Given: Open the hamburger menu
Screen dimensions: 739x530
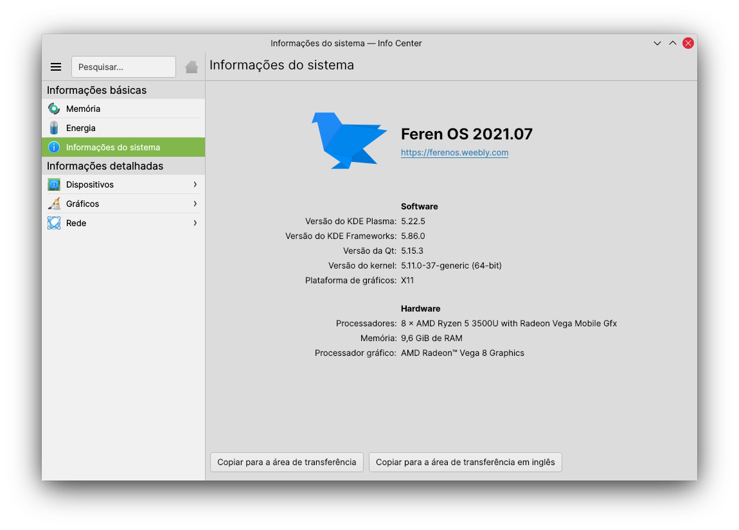Looking at the screenshot, I should [x=56, y=67].
